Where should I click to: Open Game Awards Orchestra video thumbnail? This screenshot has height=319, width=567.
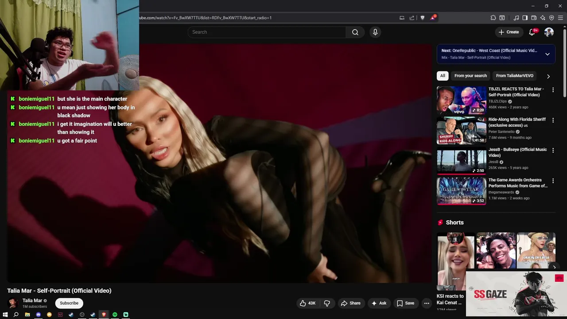pyautogui.click(x=461, y=191)
